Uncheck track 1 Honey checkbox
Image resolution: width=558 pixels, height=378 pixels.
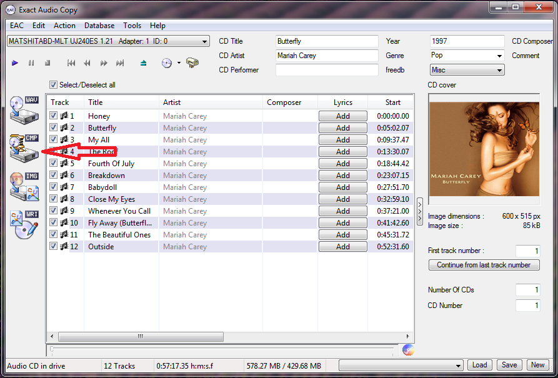click(53, 116)
